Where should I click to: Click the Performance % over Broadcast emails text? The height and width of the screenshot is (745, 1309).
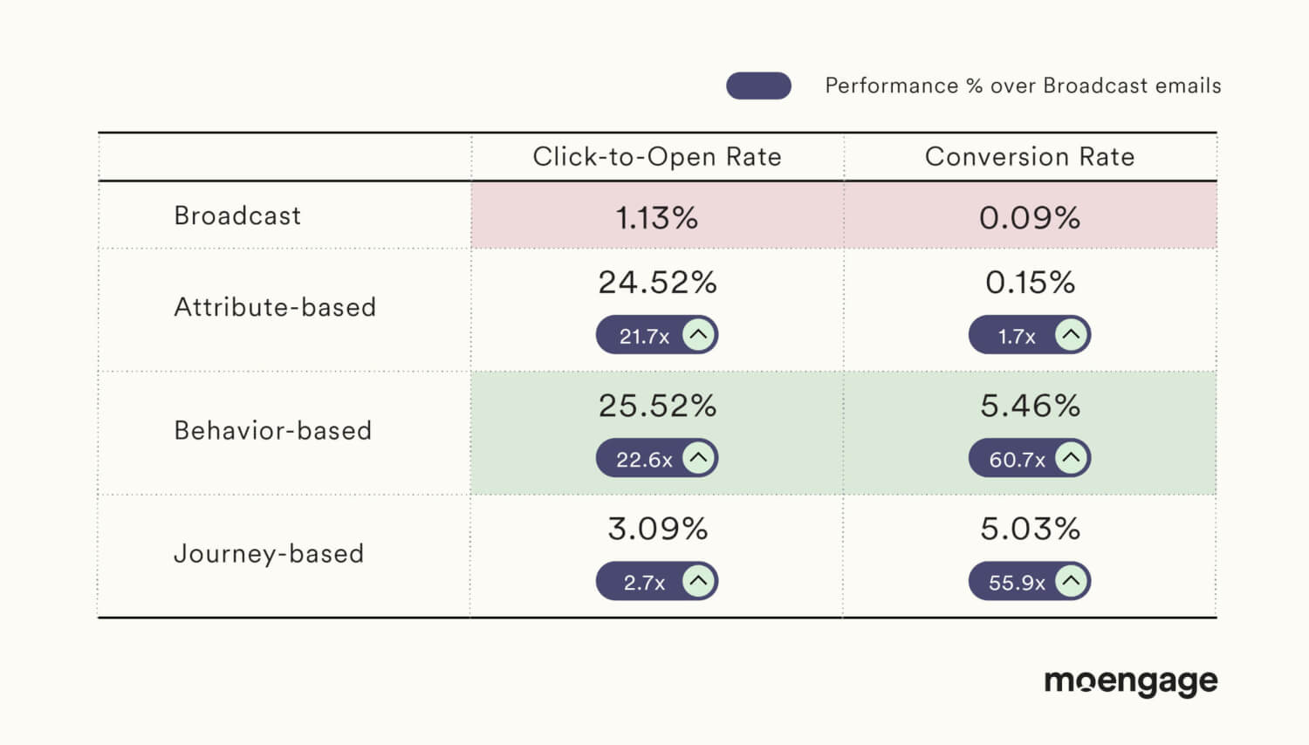[1023, 85]
